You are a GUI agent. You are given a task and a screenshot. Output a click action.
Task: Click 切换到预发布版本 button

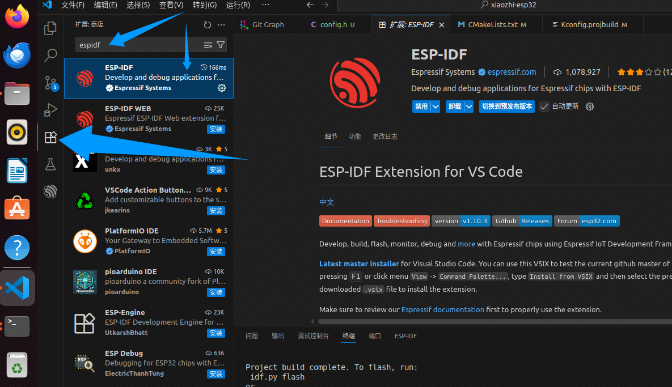tap(507, 107)
